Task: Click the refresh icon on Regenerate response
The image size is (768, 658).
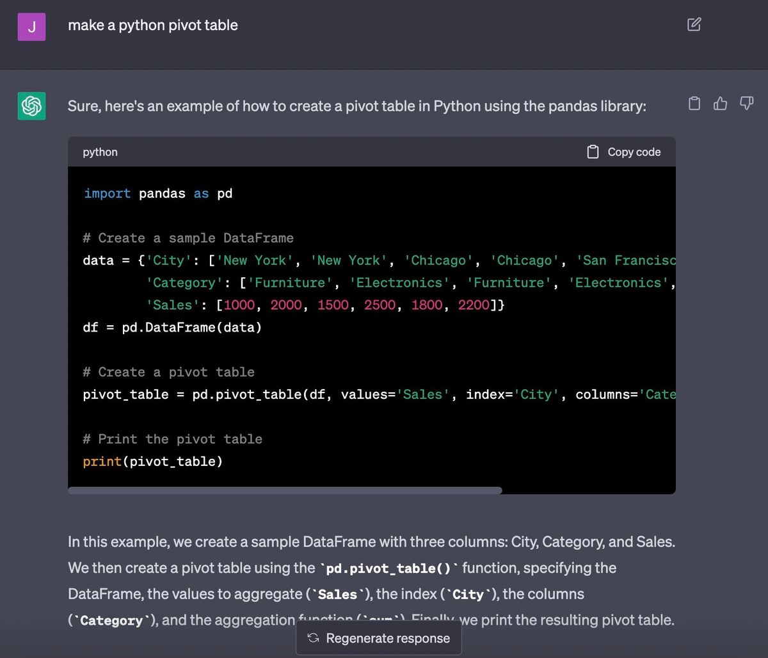Action: point(312,638)
